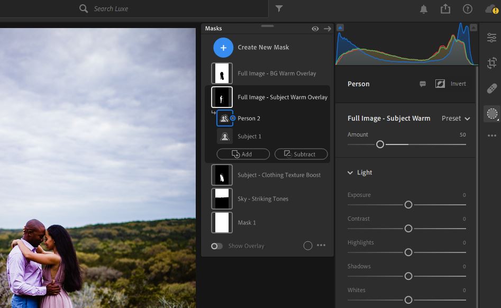Click the Subtract button
501x308 pixels.
point(300,154)
